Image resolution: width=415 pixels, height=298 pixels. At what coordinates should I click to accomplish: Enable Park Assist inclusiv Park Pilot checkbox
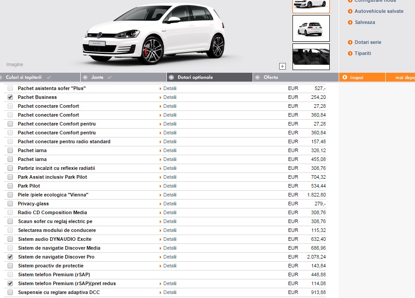point(10,177)
